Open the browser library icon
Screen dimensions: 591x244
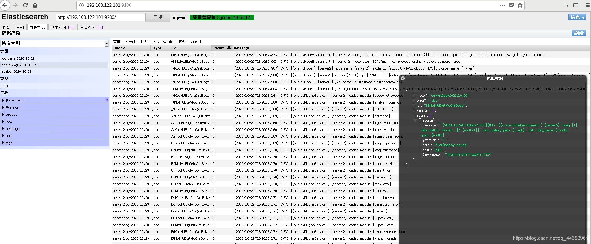566,5
